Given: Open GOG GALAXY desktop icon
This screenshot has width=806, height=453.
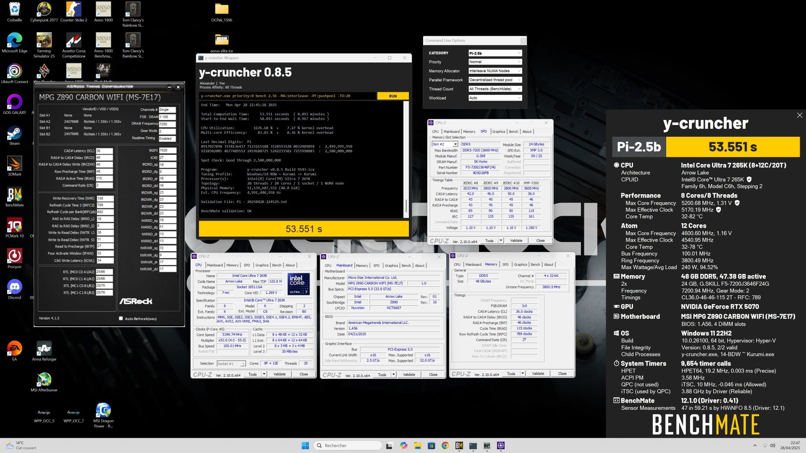Looking at the screenshot, I should click(x=14, y=104).
